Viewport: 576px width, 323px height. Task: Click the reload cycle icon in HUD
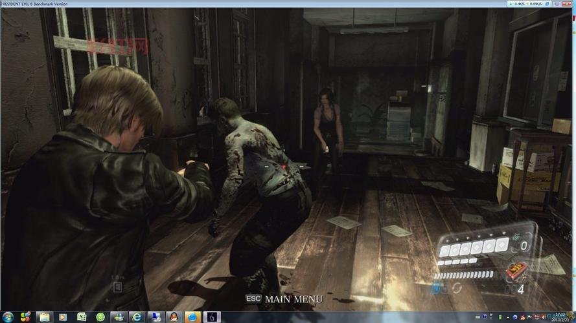(457, 288)
